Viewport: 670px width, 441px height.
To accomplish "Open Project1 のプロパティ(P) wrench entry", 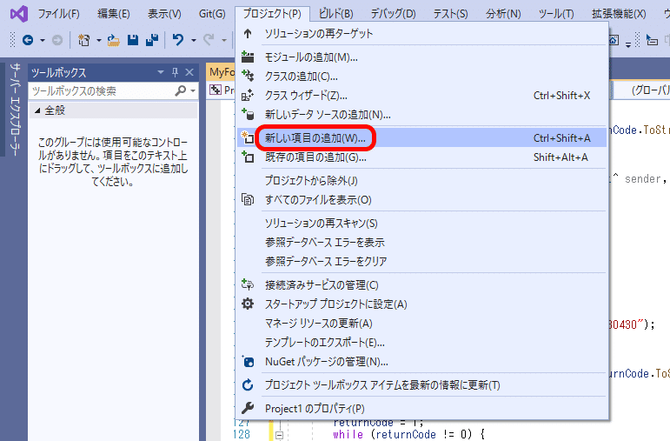I will tap(421, 409).
